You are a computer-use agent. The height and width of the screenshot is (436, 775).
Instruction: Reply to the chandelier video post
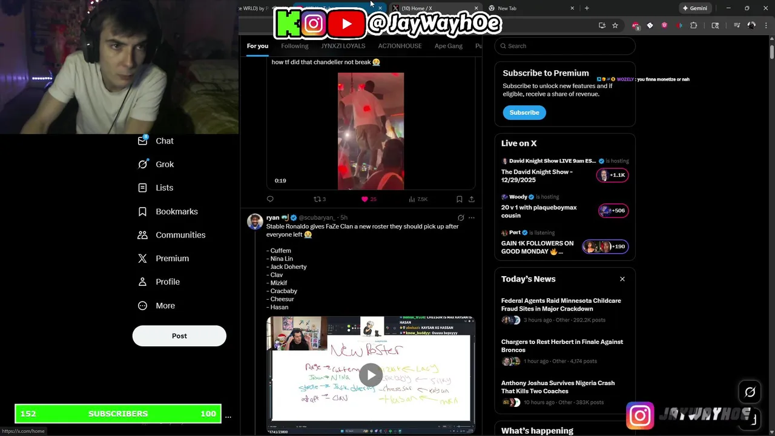(270, 199)
